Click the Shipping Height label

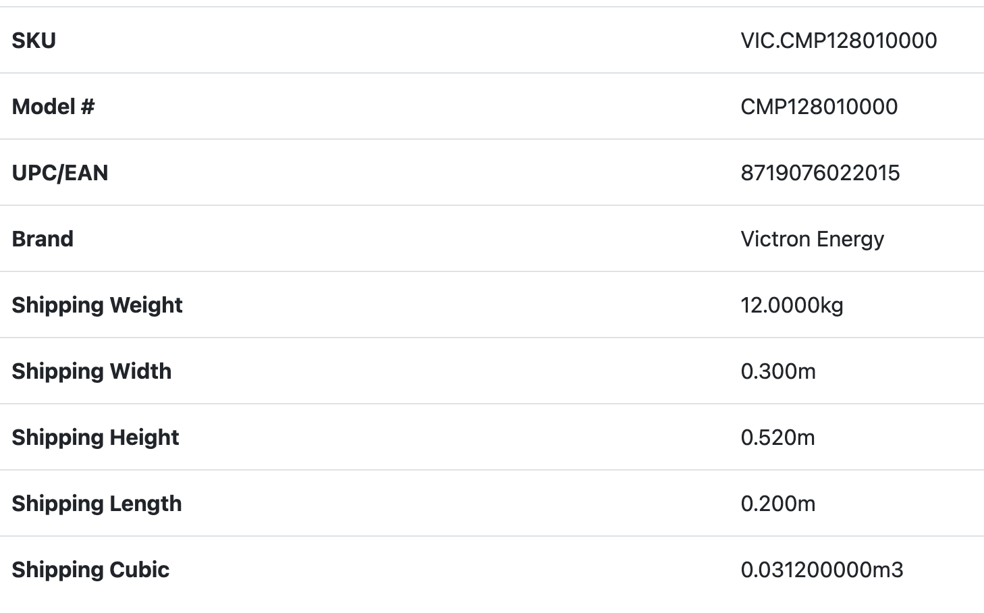95,437
